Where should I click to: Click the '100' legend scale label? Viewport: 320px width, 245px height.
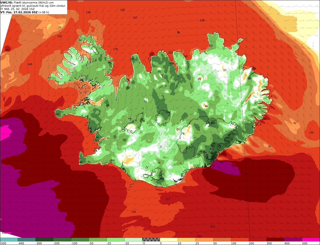[234, 243]
